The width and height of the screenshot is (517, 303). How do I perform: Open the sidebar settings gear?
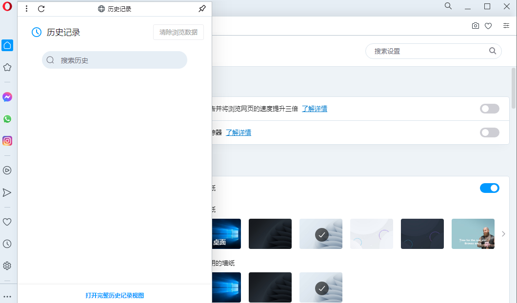(x=7, y=265)
